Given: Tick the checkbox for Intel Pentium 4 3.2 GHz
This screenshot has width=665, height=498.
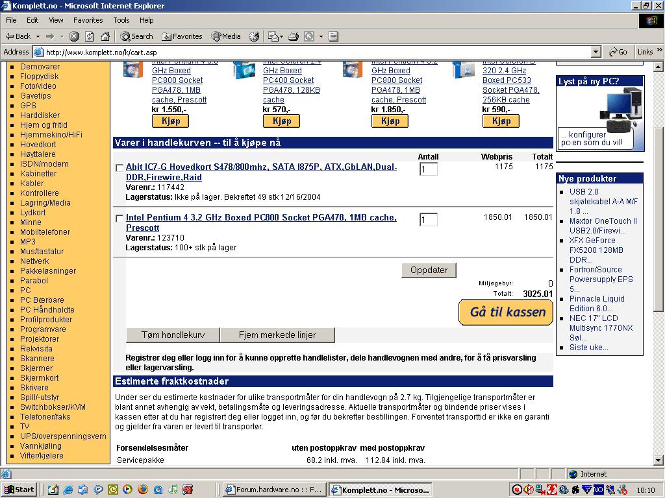Looking at the screenshot, I should [119, 219].
